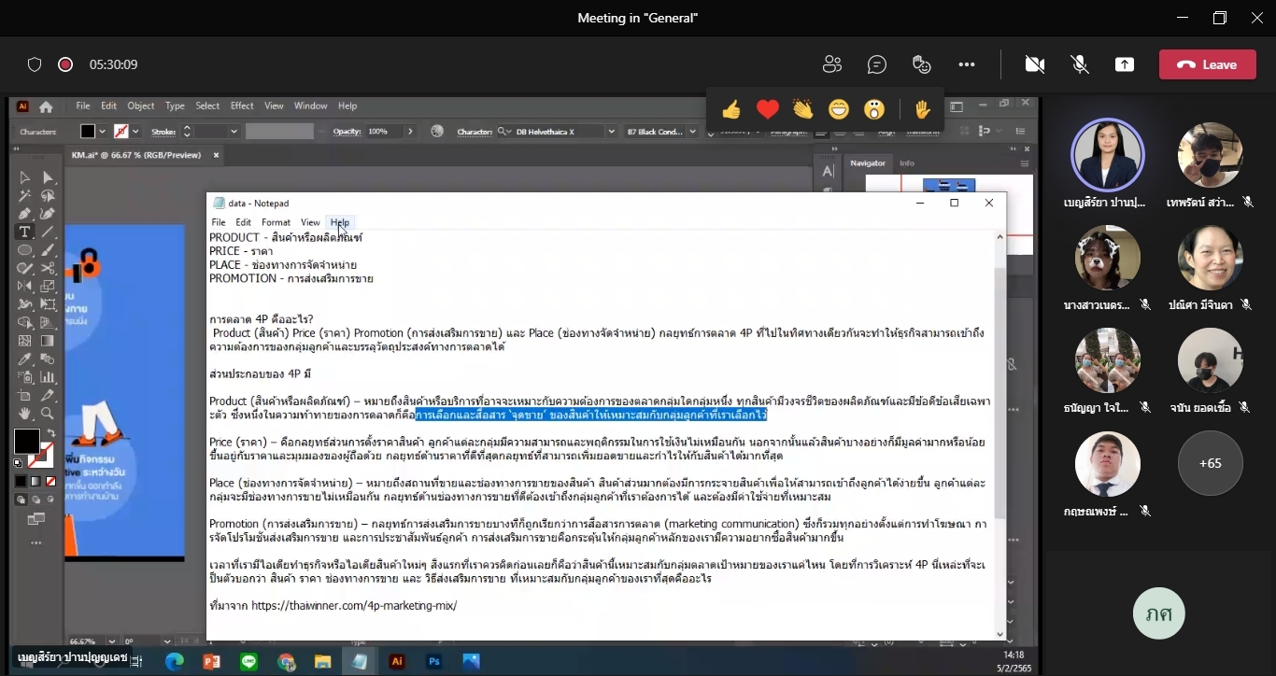
Task: Open the Teams meeting chat
Action: [x=877, y=64]
